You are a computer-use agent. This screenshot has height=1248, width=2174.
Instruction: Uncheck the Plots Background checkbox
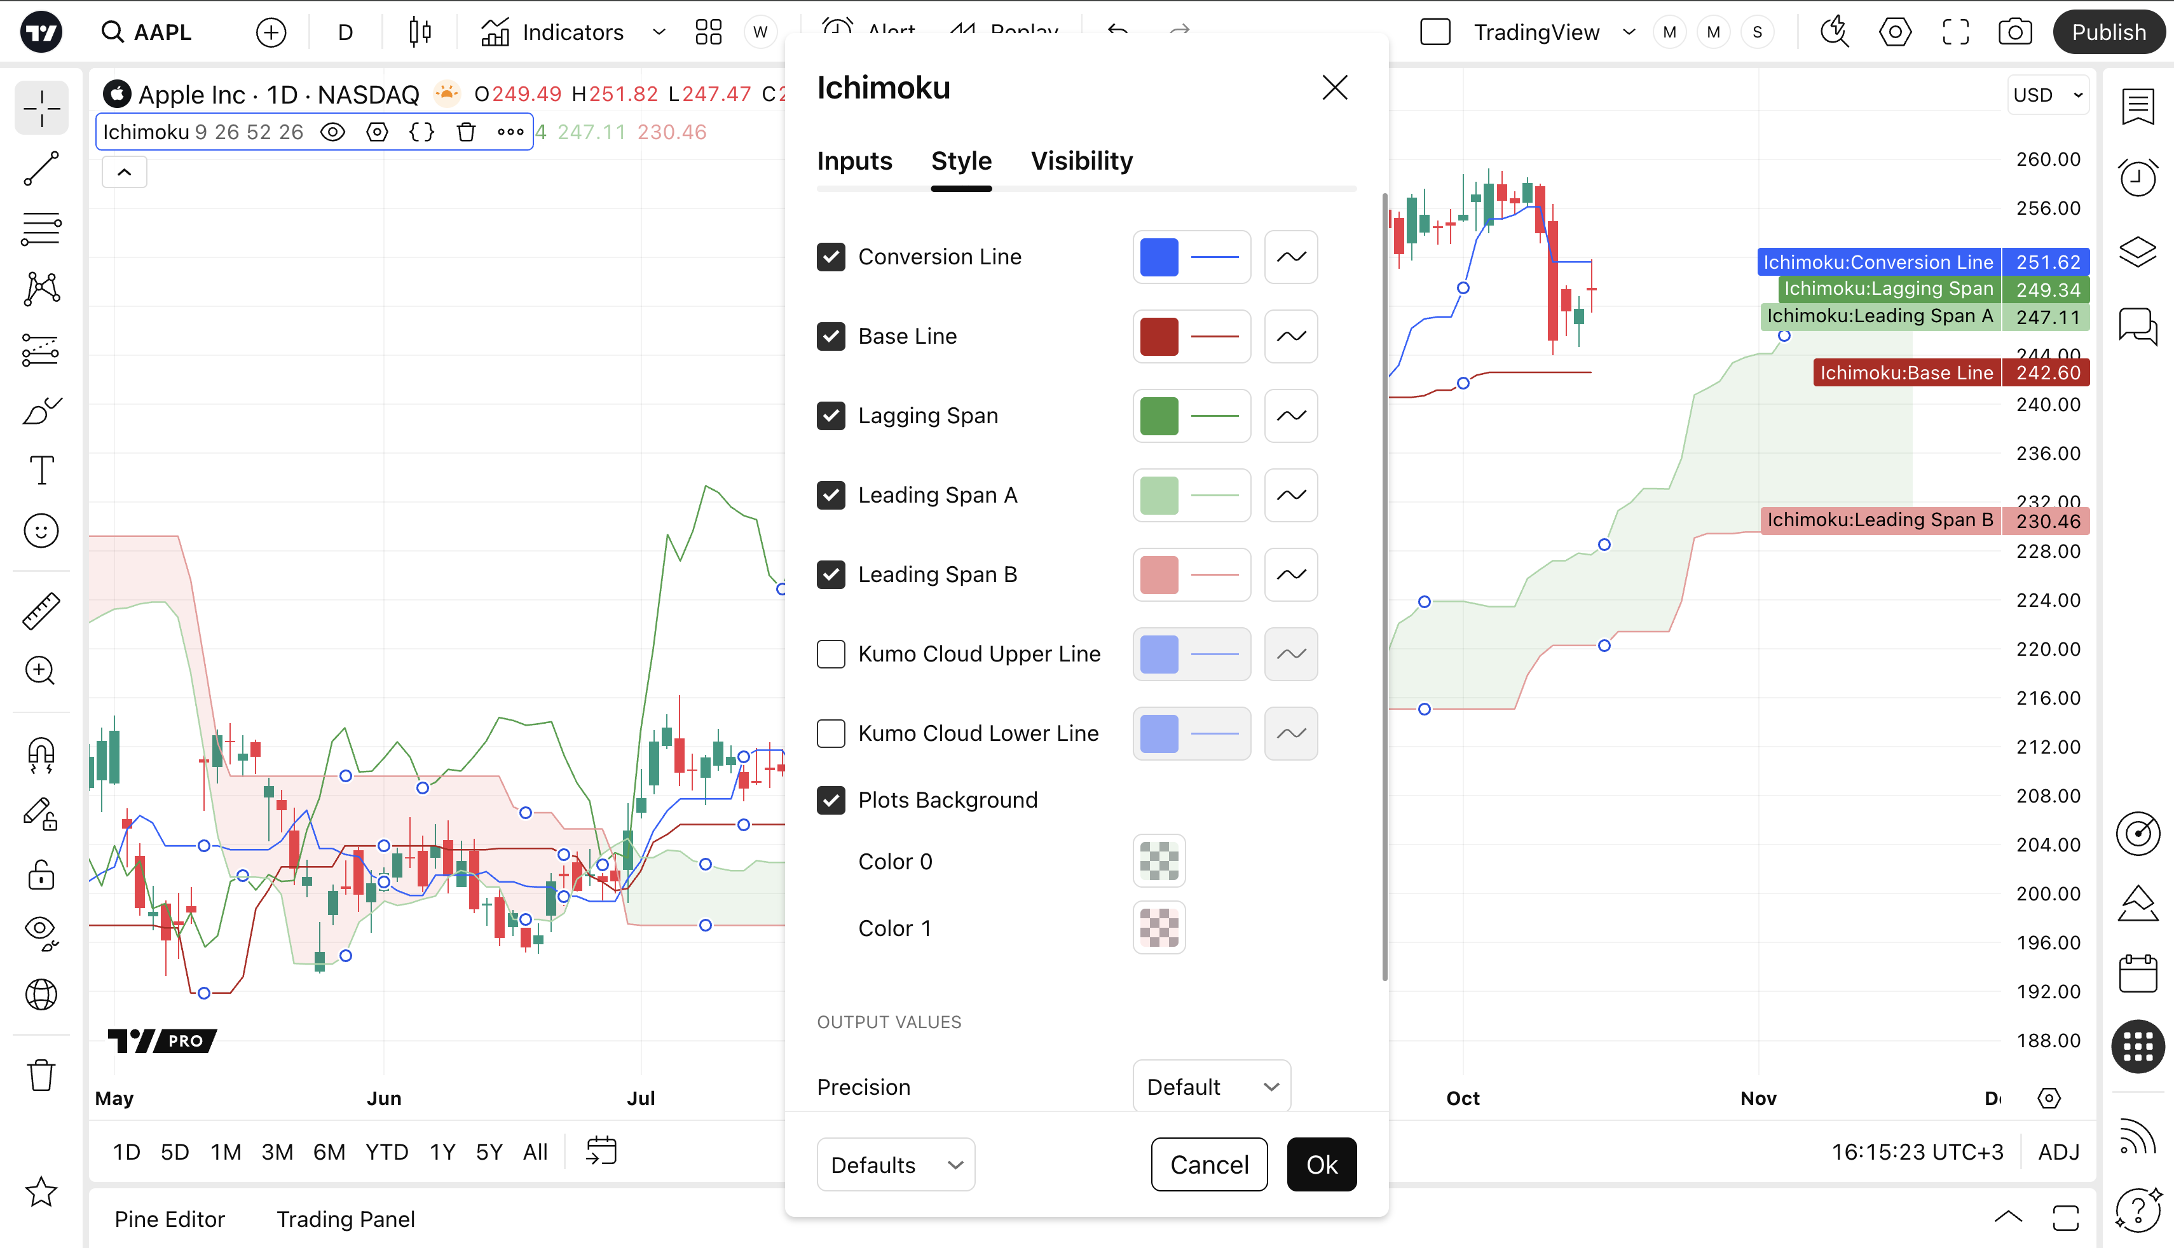[831, 800]
